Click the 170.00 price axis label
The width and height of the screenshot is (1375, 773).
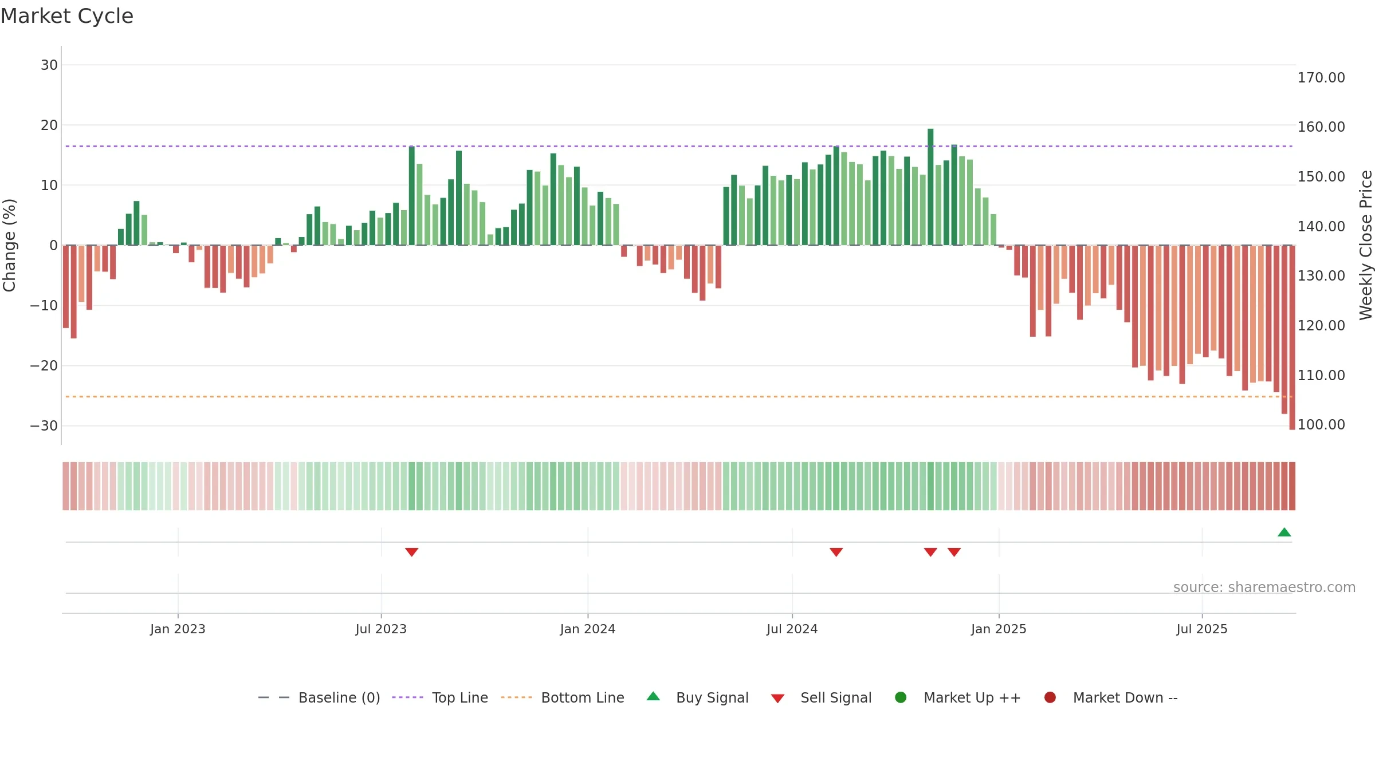point(1321,77)
